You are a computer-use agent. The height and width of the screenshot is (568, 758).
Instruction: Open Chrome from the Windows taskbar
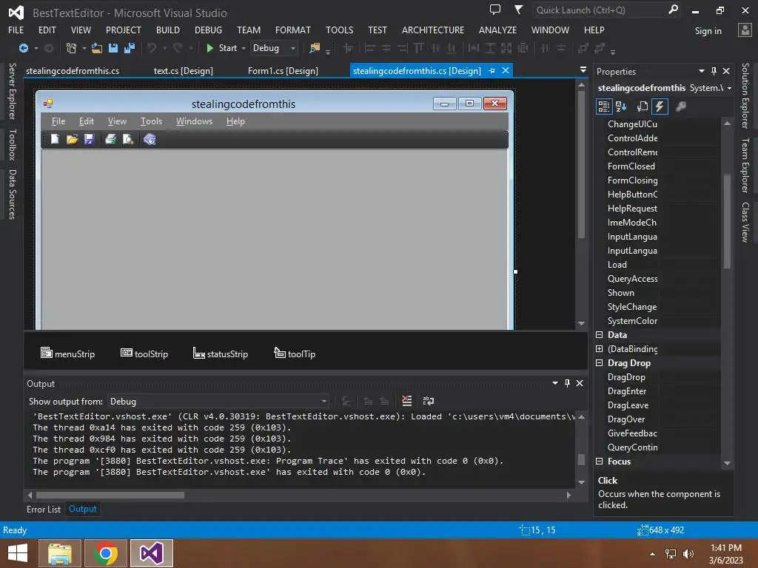(105, 553)
